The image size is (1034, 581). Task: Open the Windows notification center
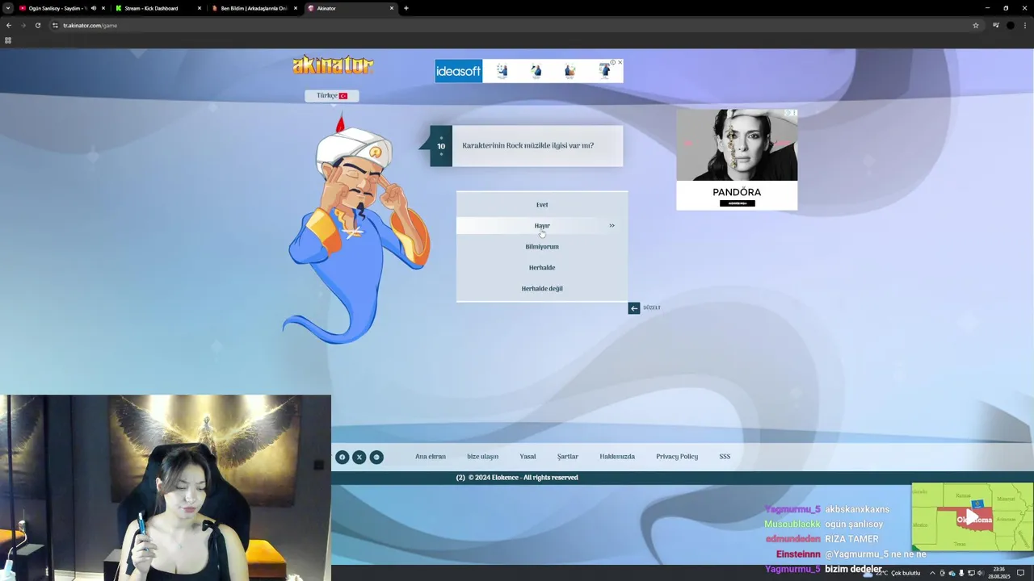pos(1020,573)
